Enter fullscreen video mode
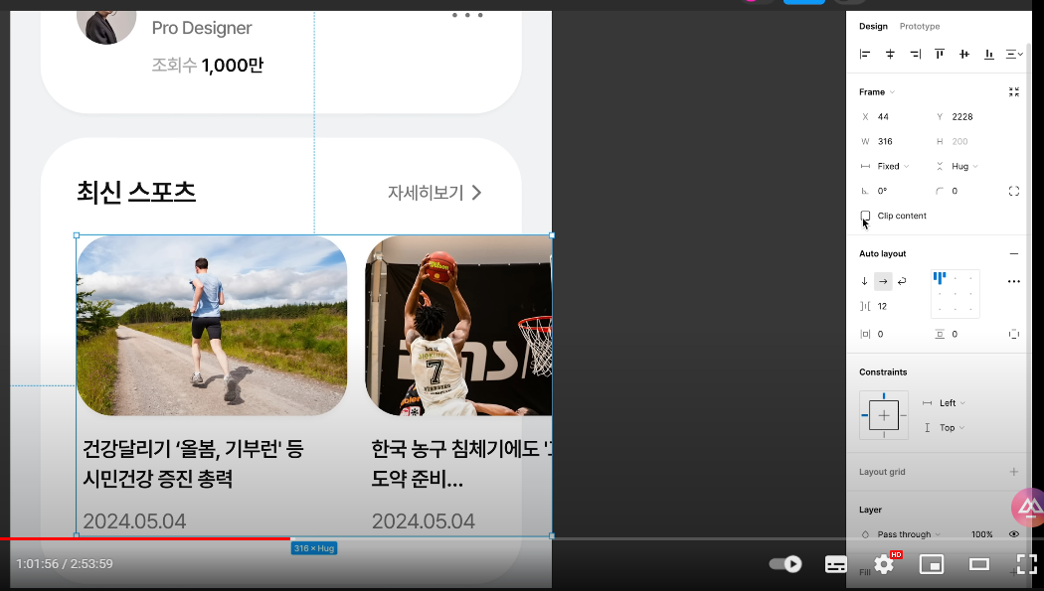Viewport: 1044px width, 591px height. pyautogui.click(x=1027, y=564)
